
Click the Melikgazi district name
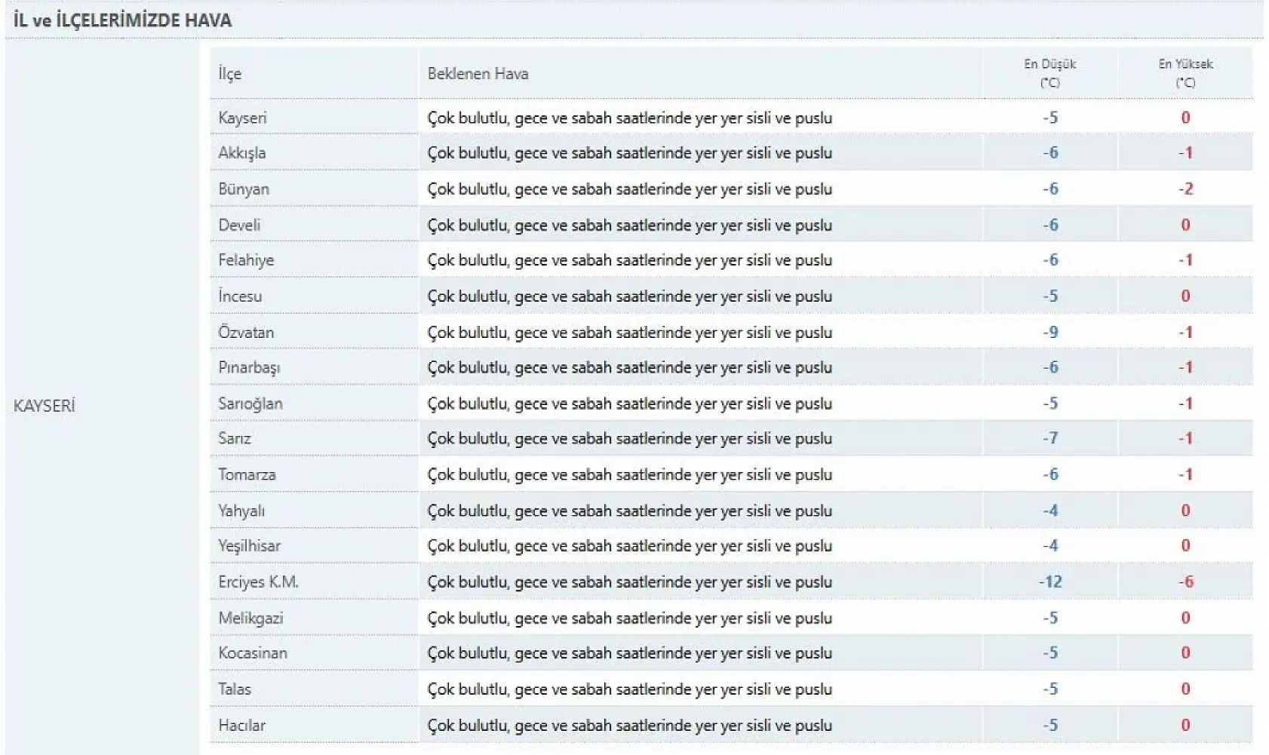click(250, 618)
